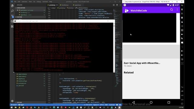Change encoding via UTF-8 indicator

(x=102, y=105)
